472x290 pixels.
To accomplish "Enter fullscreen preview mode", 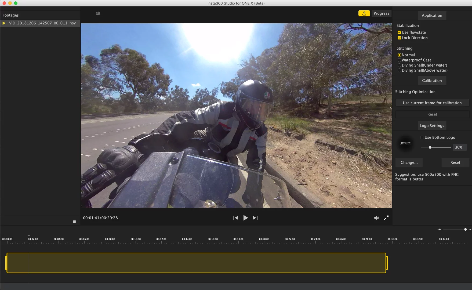I will click(386, 218).
